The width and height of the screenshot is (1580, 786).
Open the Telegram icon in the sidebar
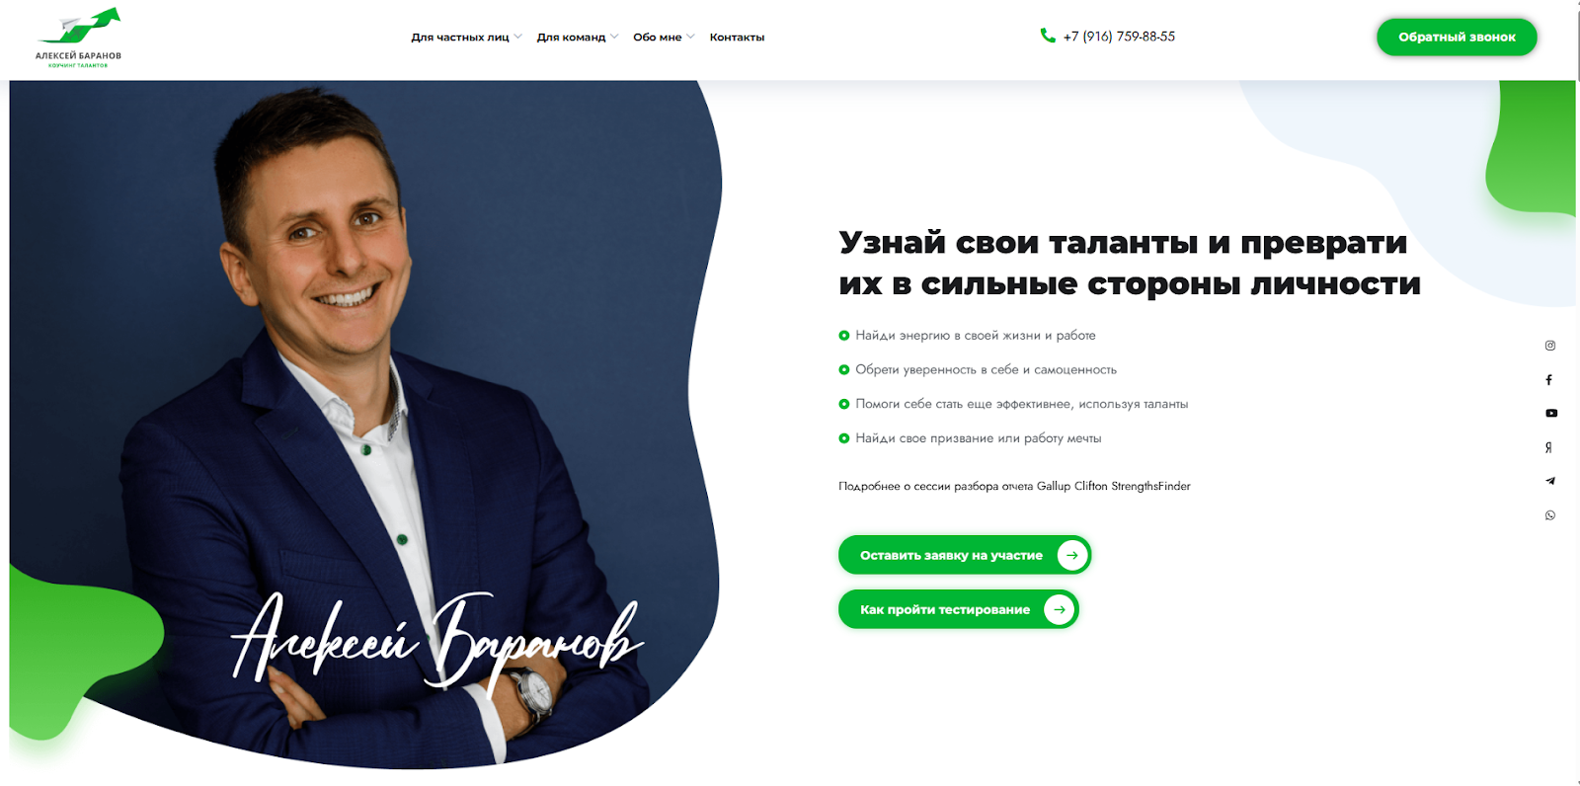tap(1550, 481)
